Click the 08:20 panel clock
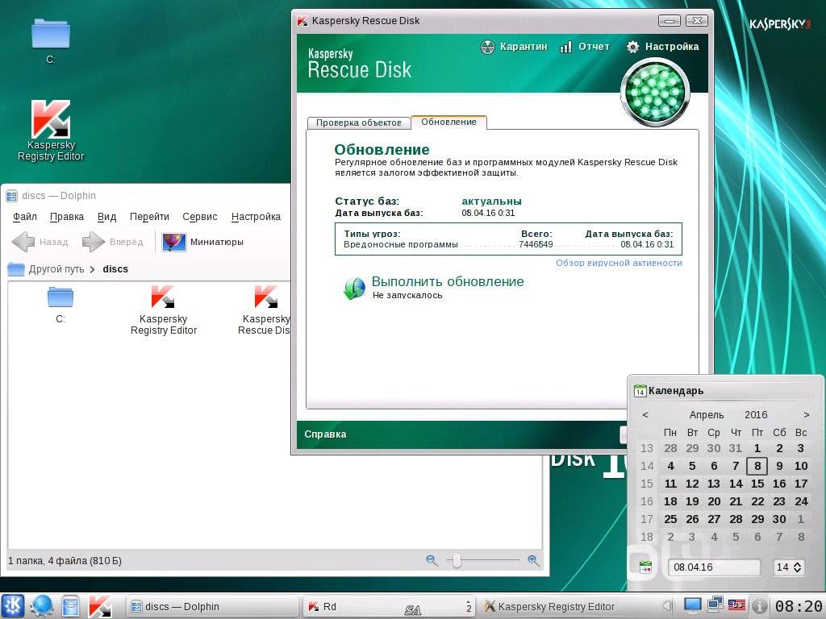826x619 pixels. 799,606
